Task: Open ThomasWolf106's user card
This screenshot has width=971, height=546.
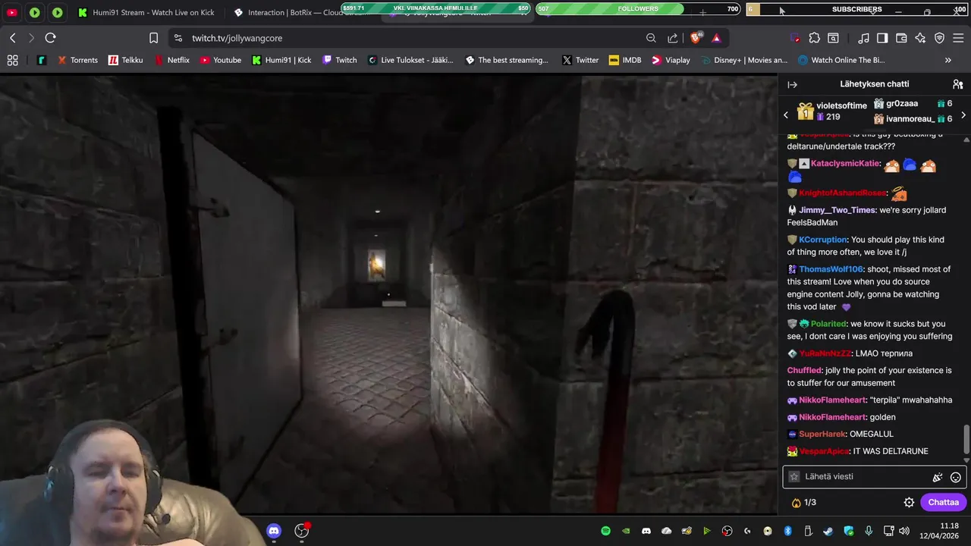Action: (x=831, y=269)
